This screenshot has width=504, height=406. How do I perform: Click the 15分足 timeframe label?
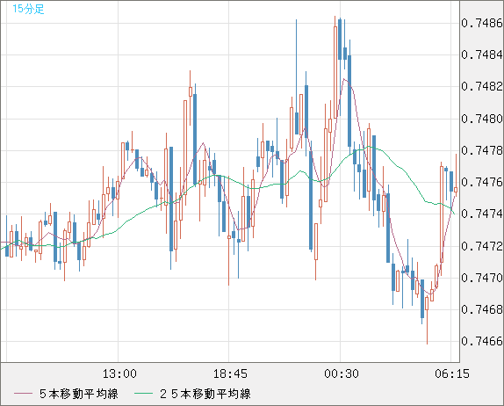[28, 9]
